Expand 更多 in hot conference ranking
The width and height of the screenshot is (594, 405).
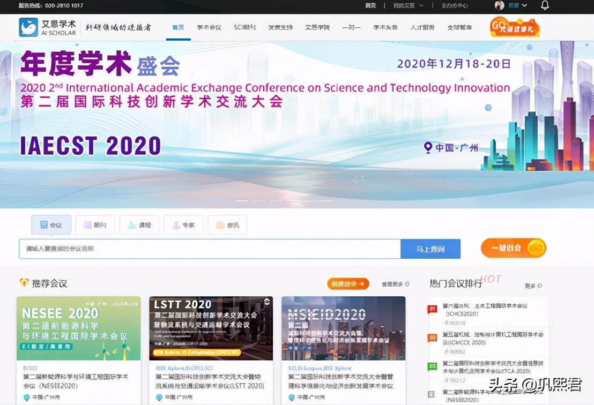click(533, 286)
